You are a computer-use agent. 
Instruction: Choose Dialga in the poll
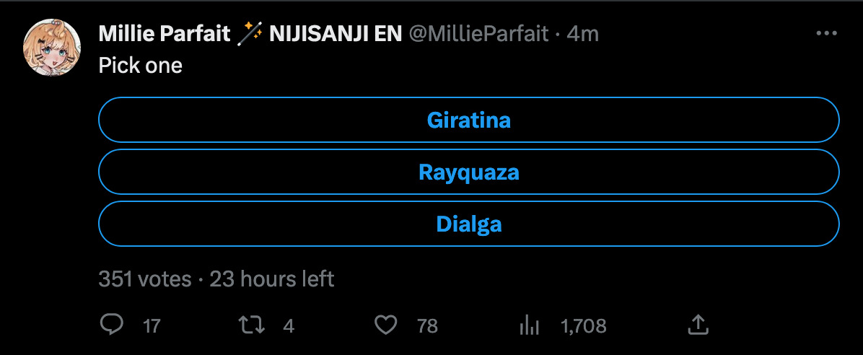[x=469, y=224]
